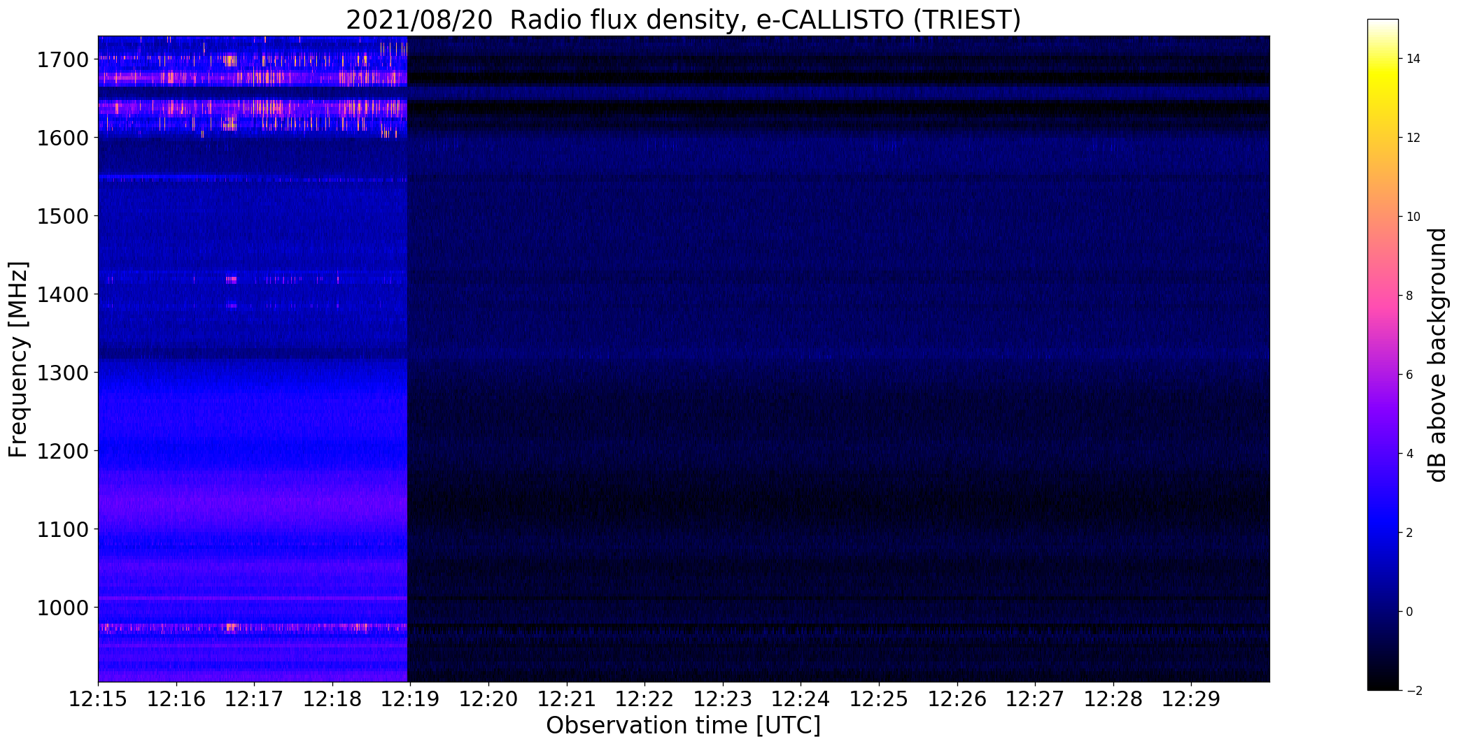Click the 12:26 time tick label
This screenshot has width=1459, height=746.
click(957, 699)
